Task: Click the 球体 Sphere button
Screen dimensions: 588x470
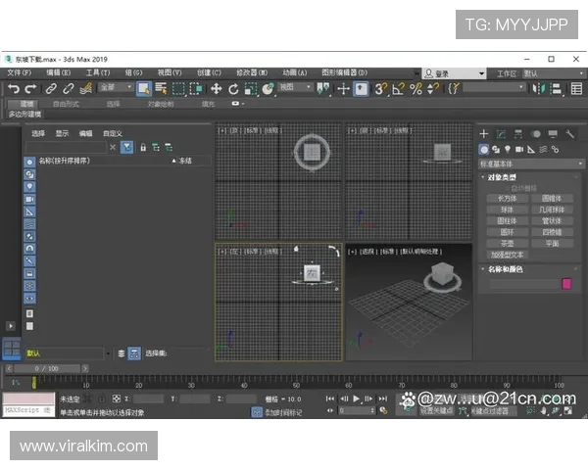Action: click(x=507, y=210)
